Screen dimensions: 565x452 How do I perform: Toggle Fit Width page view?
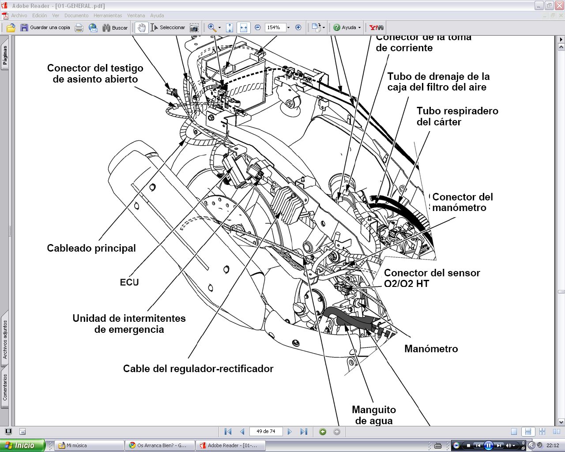click(x=244, y=28)
